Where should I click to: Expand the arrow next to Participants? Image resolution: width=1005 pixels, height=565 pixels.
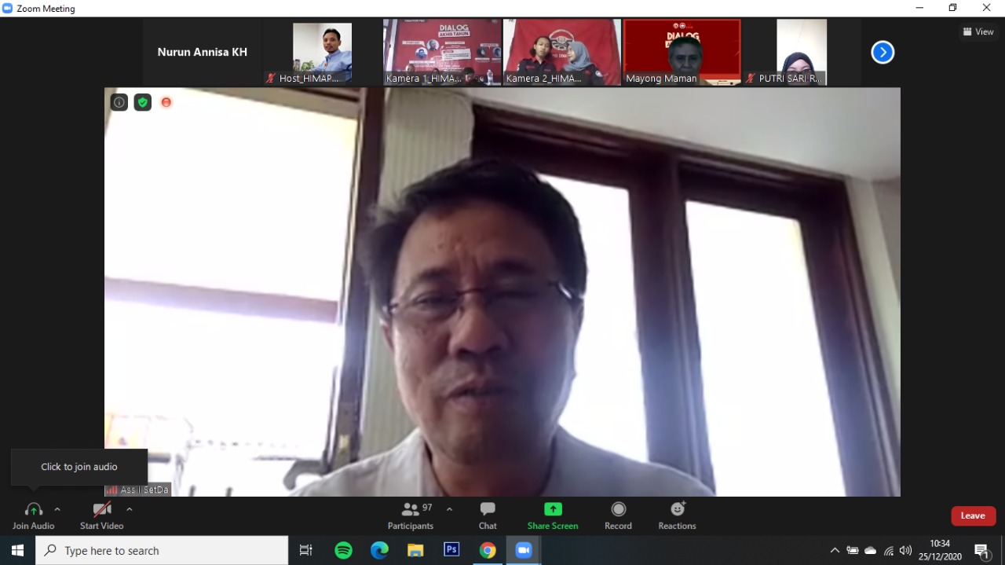[449, 509]
